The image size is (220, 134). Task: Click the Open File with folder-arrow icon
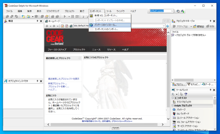pos(47,17)
